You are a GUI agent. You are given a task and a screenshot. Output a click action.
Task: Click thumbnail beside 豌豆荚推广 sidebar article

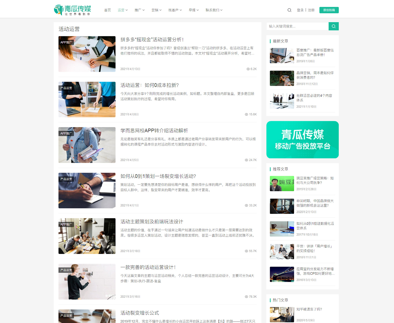(x=282, y=183)
